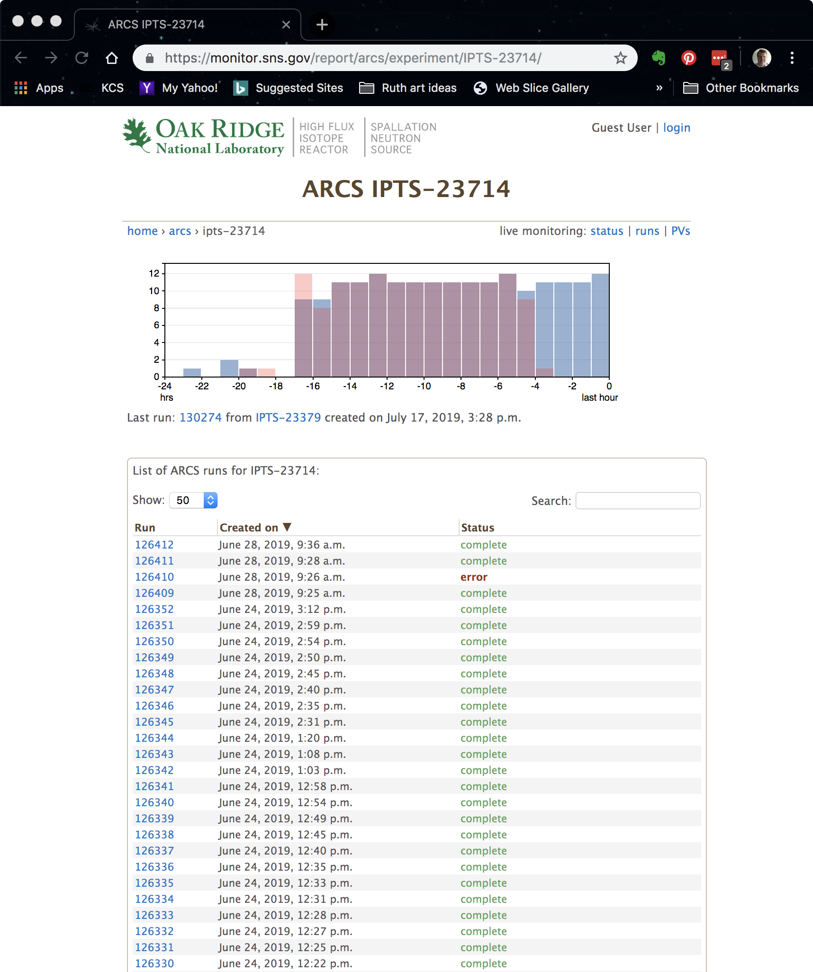Open the Chrome three-dot menu
813x972 pixels.
pos(792,58)
